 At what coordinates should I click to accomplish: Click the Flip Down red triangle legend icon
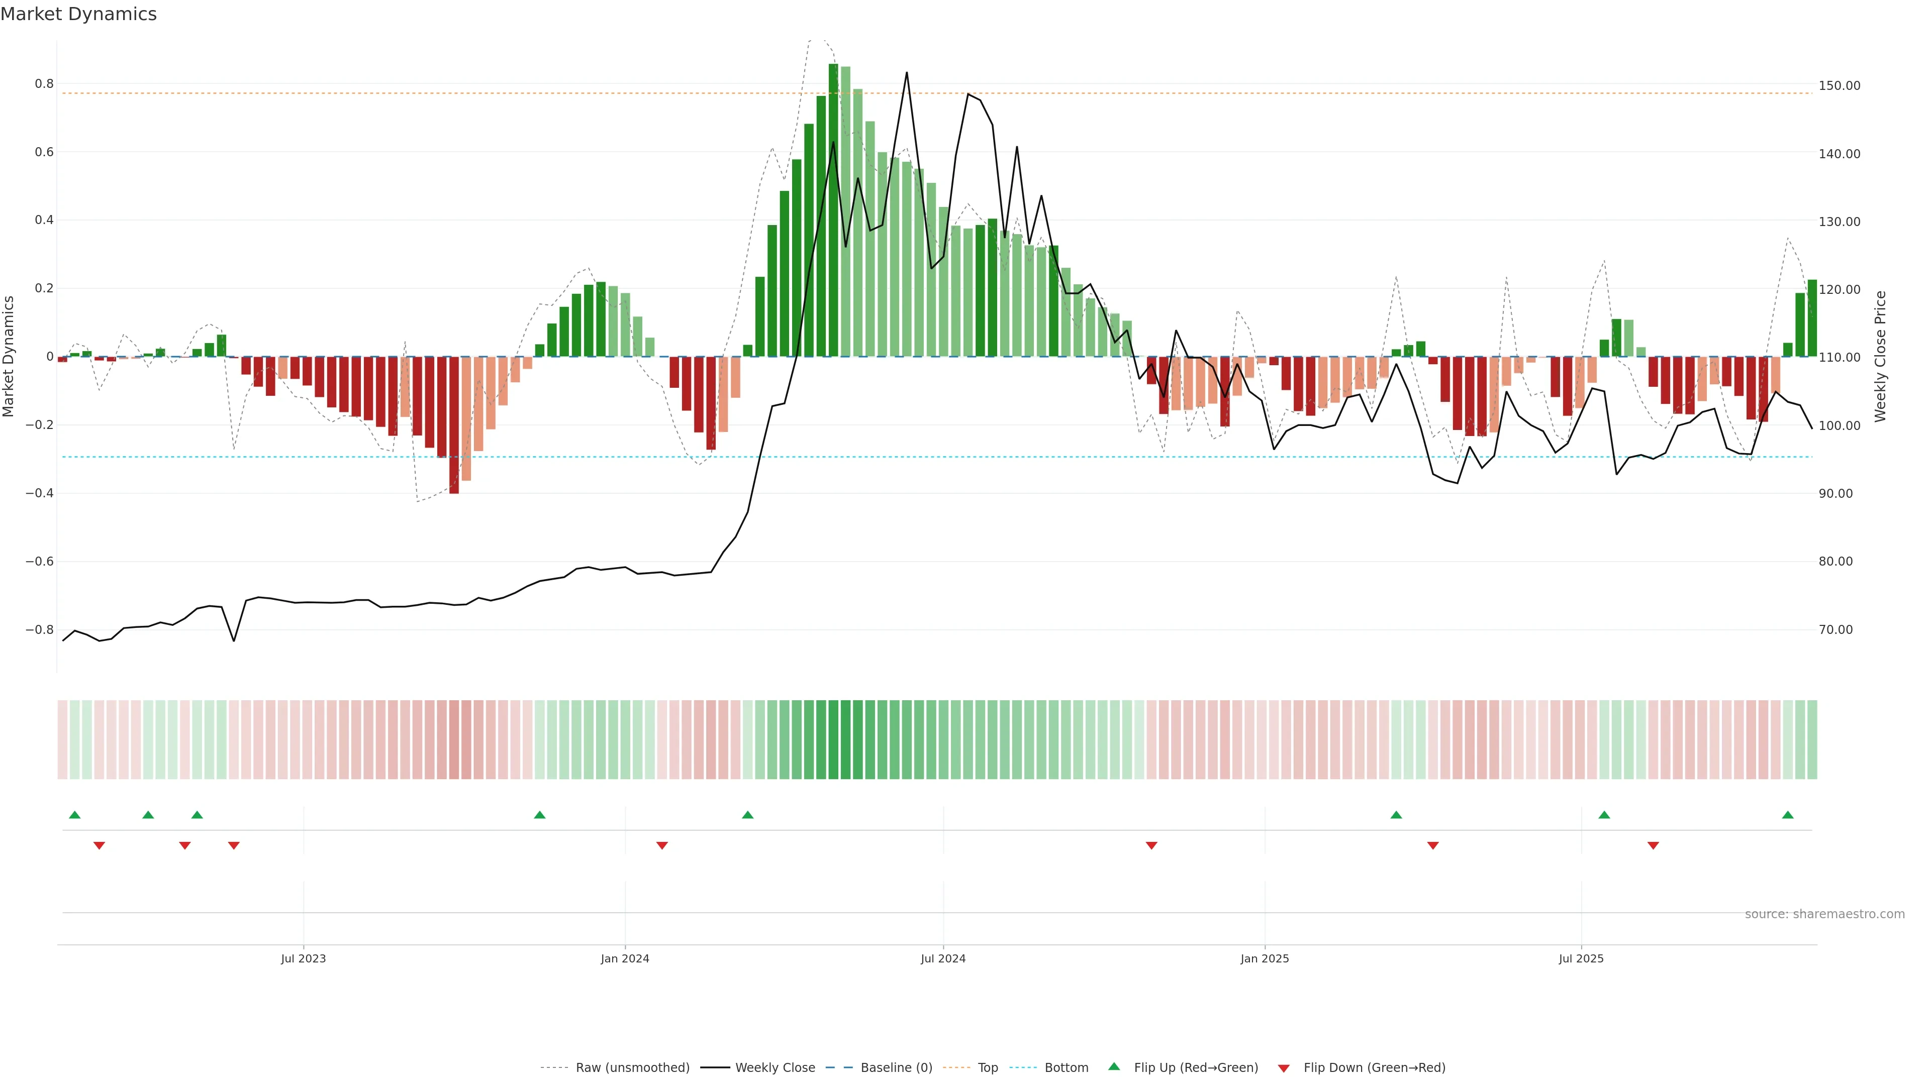pos(1284,1068)
